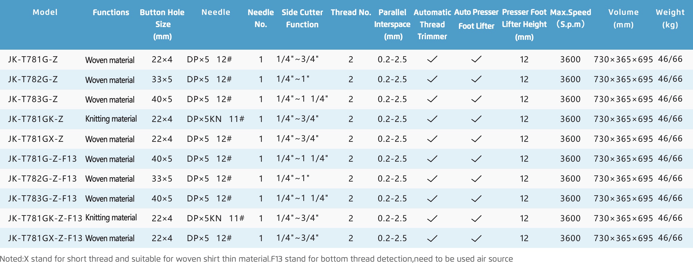Click the Weight (kg) column header
This screenshot has width=693, height=270.
[670, 18]
